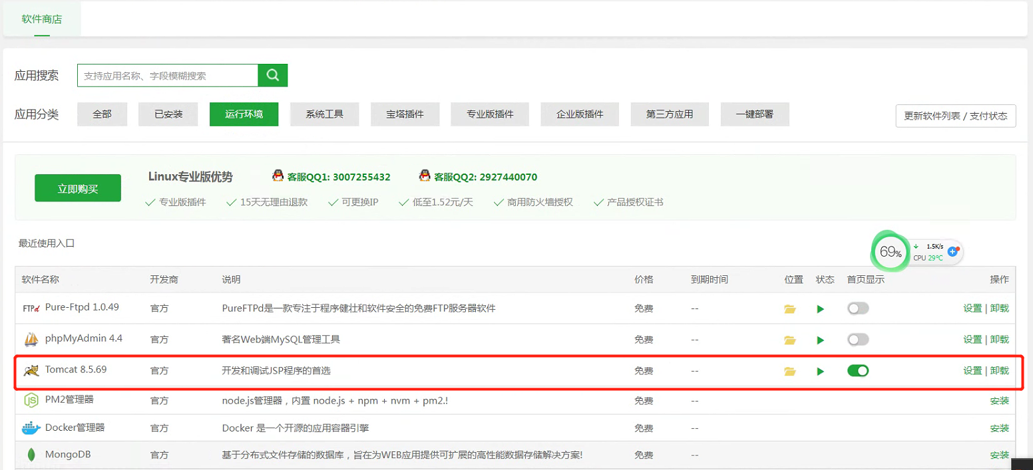The height and width of the screenshot is (470, 1033).
Task: Click the blue plus icon on floating widget
Action: pos(952,252)
